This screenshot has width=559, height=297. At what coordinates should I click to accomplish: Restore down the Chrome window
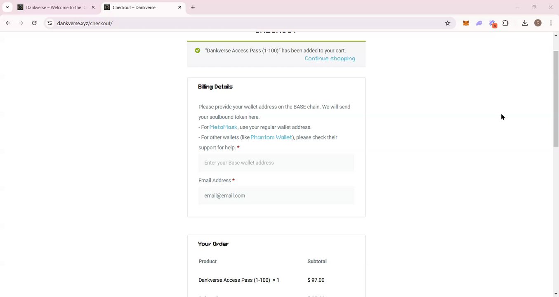534,7
